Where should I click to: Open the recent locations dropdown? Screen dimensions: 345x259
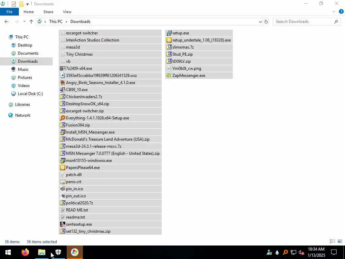pyautogui.click(x=24, y=22)
